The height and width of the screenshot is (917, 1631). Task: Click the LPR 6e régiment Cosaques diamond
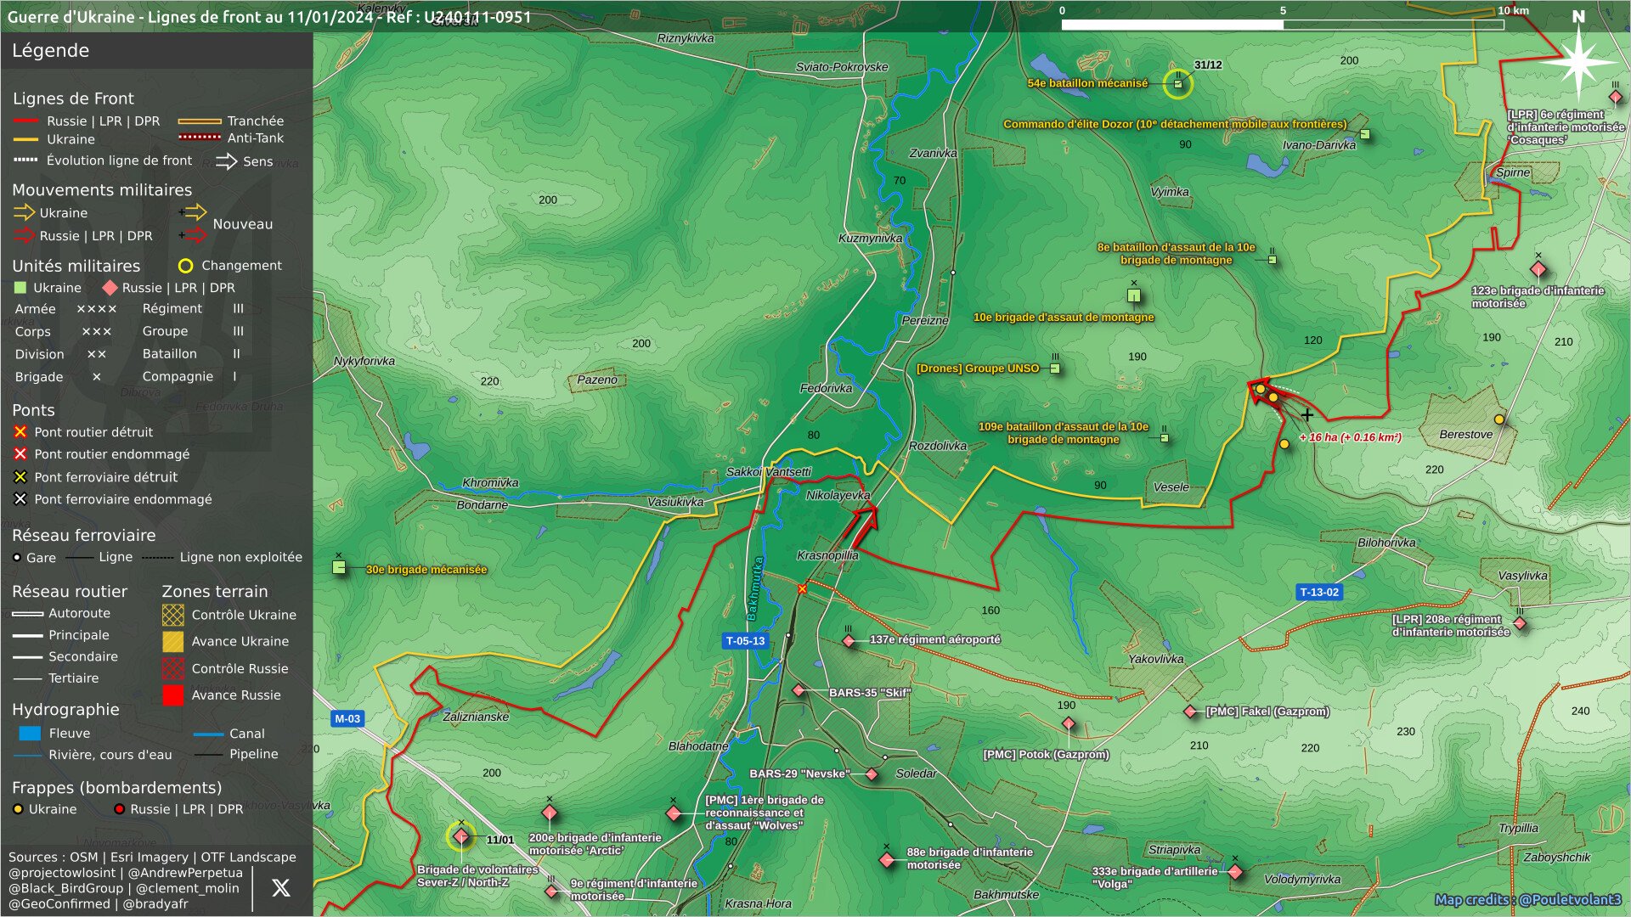coord(1616,97)
